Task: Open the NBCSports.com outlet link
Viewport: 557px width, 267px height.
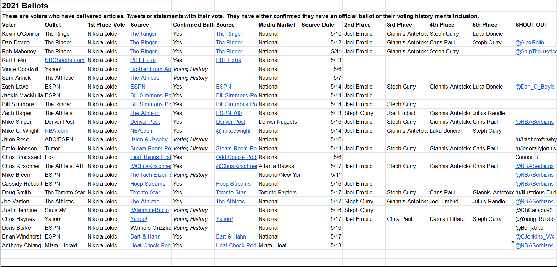Action: pyautogui.click(x=64, y=60)
